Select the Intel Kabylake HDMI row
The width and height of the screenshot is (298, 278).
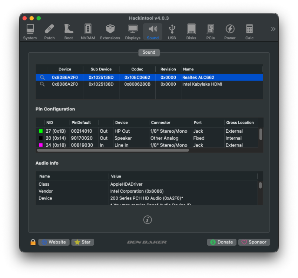click(149, 84)
